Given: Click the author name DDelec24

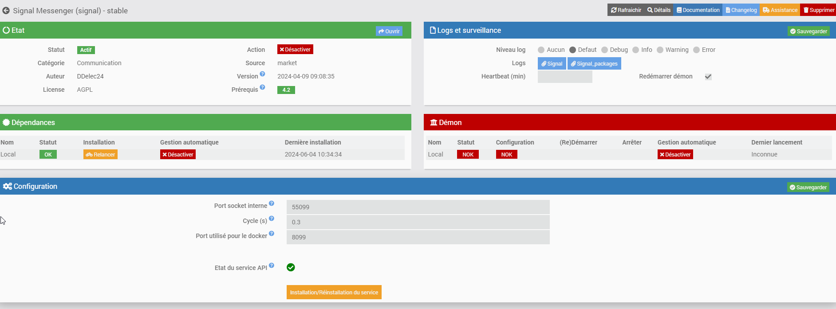Looking at the screenshot, I should [90, 76].
